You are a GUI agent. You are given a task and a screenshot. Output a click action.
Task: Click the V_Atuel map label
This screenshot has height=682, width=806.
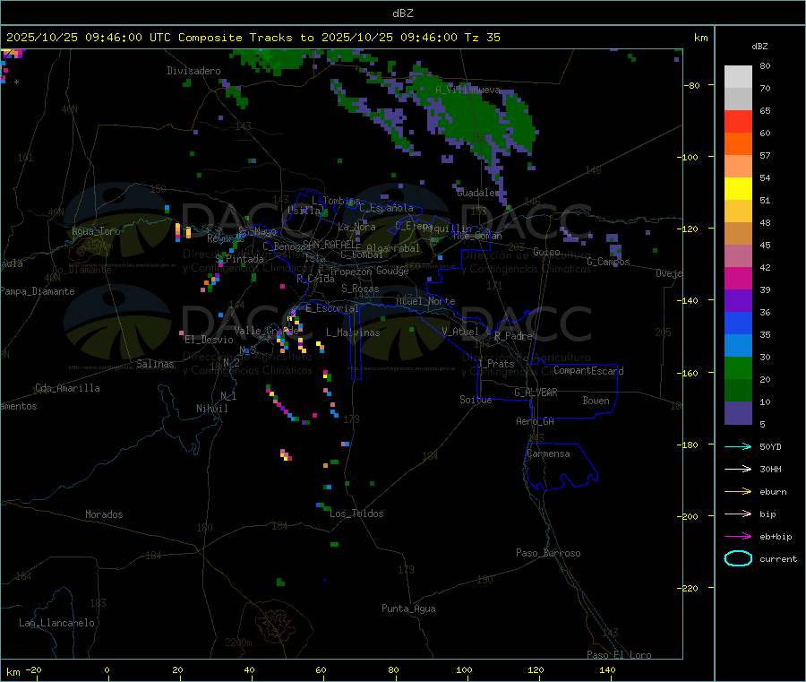pos(460,332)
